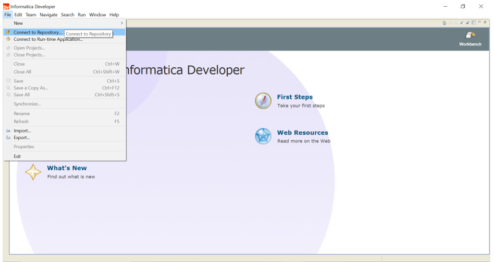Open the Run menu
The image size is (494, 262).
[82, 15]
